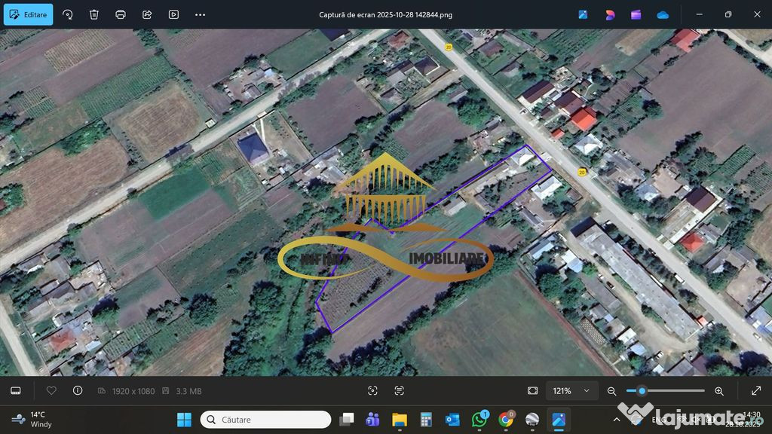Toggle the filmstrip view
Screen dimensions: 772x434
(x=16, y=391)
